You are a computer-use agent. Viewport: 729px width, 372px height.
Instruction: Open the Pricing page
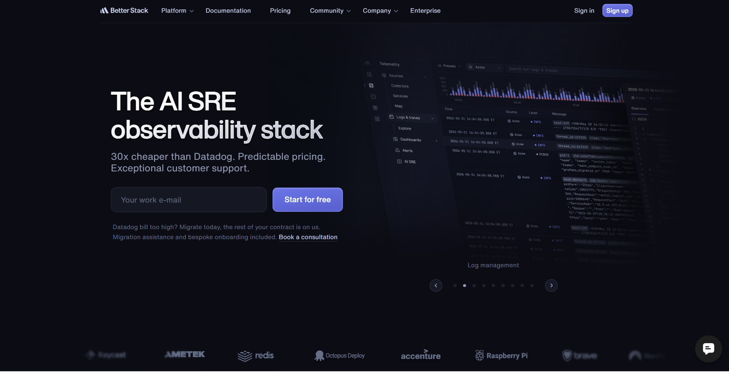pyautogui.click(x=280, y=11)
